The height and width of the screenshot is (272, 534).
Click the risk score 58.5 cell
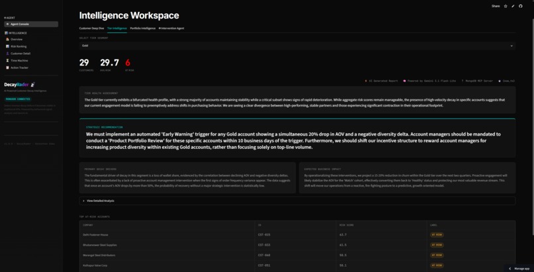343,255
